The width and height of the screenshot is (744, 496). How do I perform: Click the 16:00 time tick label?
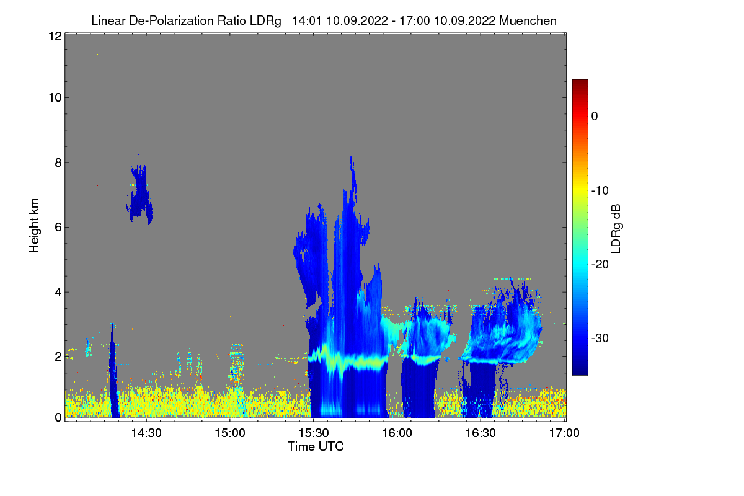click(x=397, y=433)
